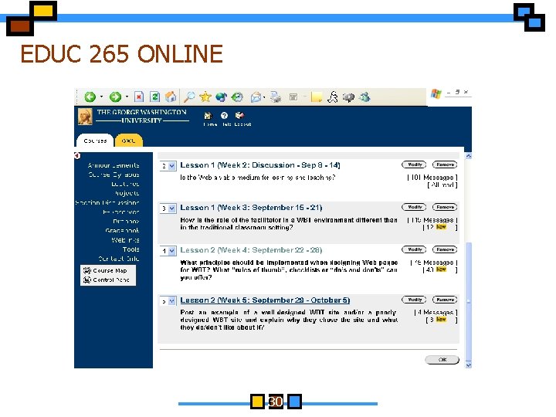The width and height of the screenshot is (556, 417).
Task: Open Course Syllabus in course menu
Action: coord(114,175)
